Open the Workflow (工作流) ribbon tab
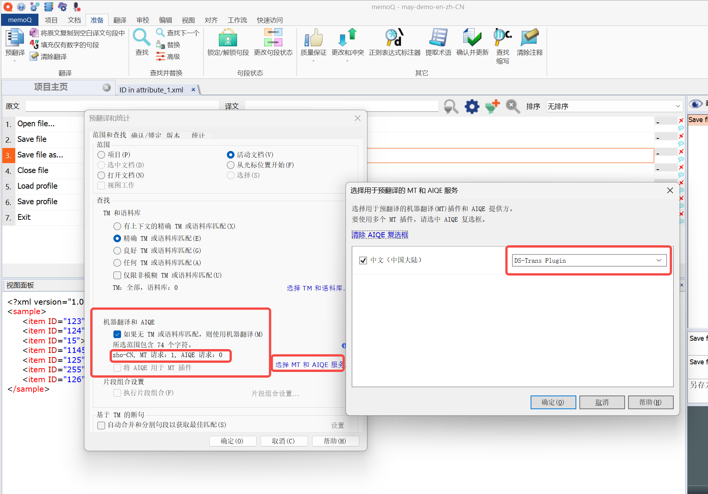Image resolution: width=708 pixels, height=494 pixels. [x=237, y=20]
